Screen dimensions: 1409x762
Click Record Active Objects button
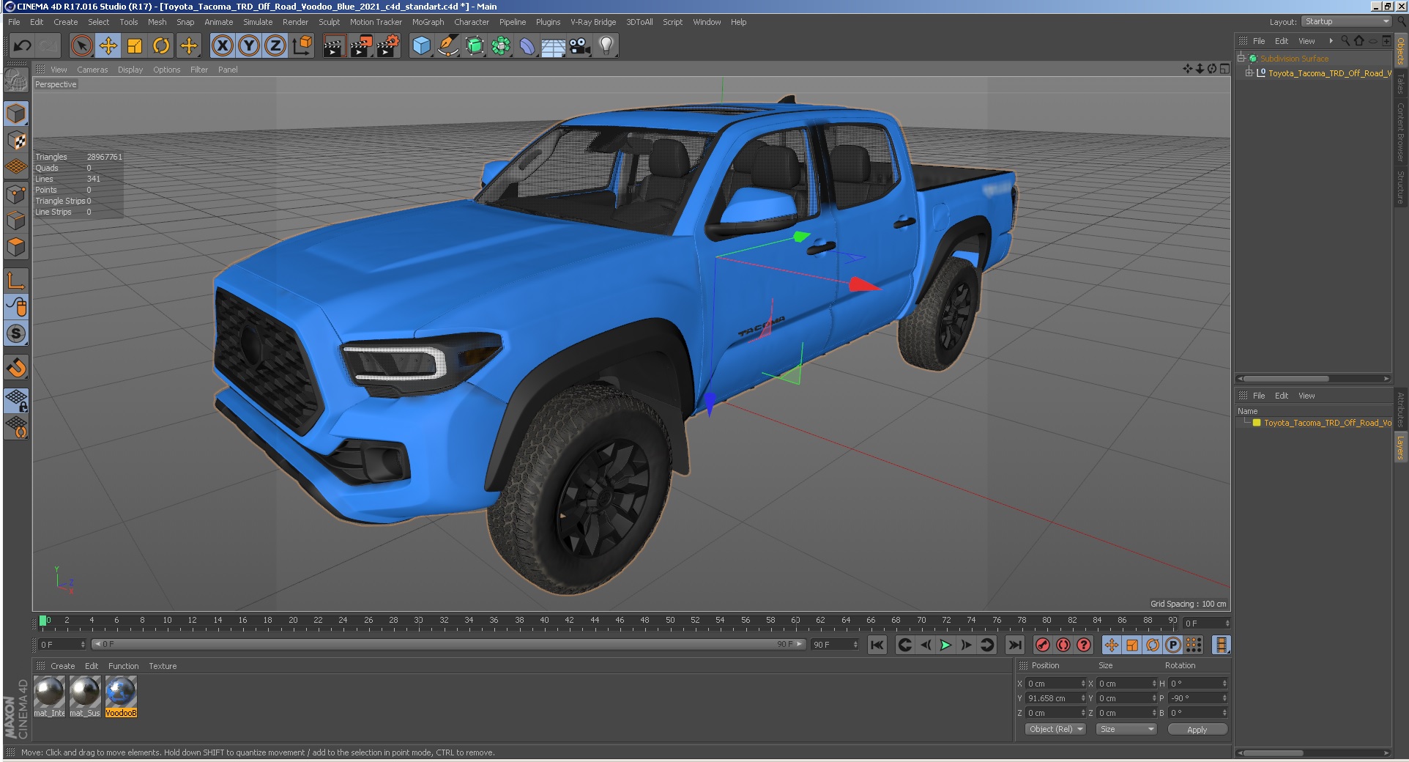pyautogui.click(x=1043, y=645)
